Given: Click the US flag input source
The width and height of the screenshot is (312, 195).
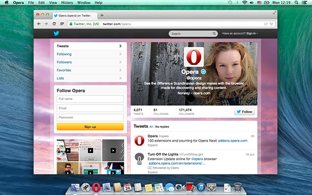Looking at the screenshot, I should pyautogui.click(x=259, y=3).
